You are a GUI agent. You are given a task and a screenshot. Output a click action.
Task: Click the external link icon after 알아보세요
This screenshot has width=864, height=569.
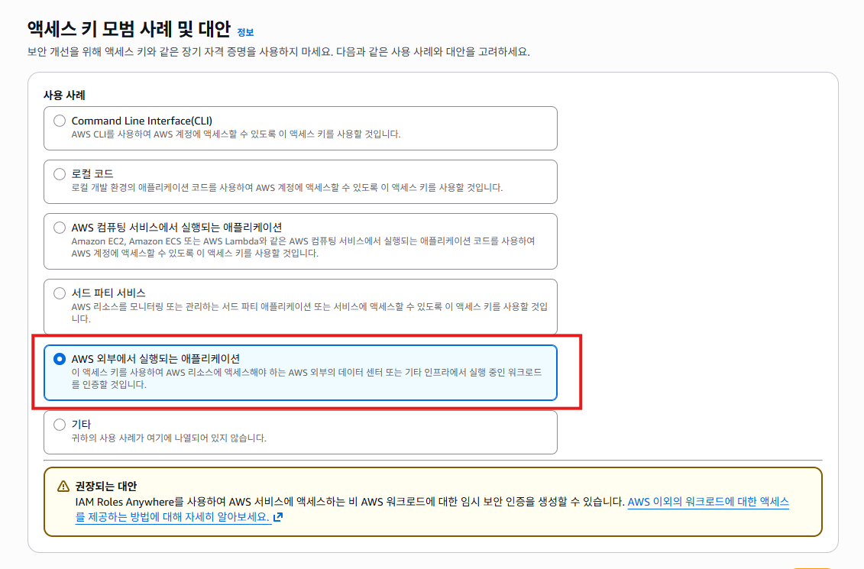click(278, 517)
